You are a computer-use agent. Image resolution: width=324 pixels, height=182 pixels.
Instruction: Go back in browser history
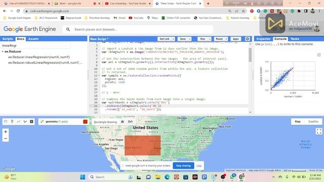pos(5,11)
